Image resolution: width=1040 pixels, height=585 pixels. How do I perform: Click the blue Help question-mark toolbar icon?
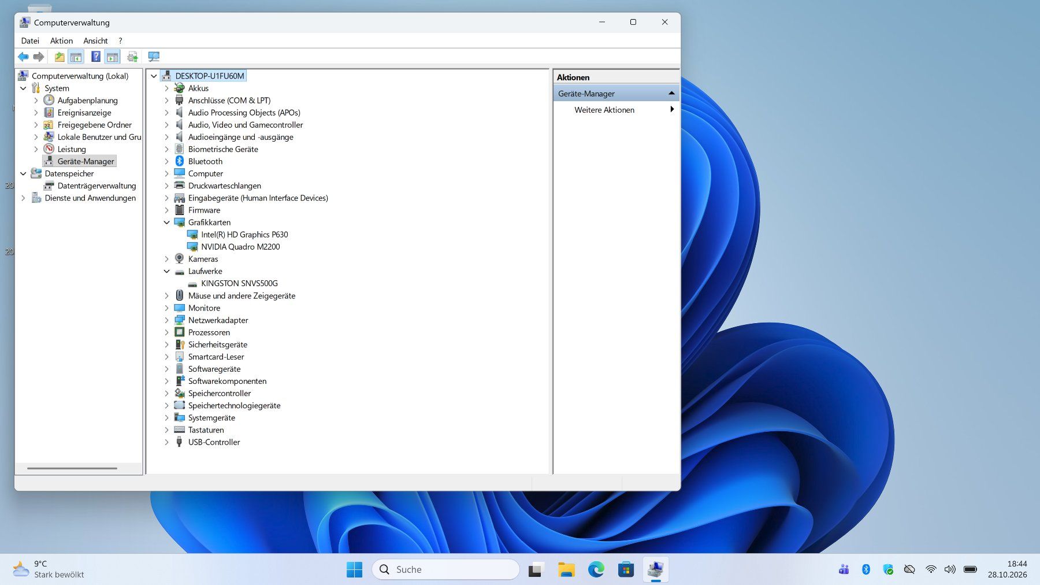coord(96,57)
